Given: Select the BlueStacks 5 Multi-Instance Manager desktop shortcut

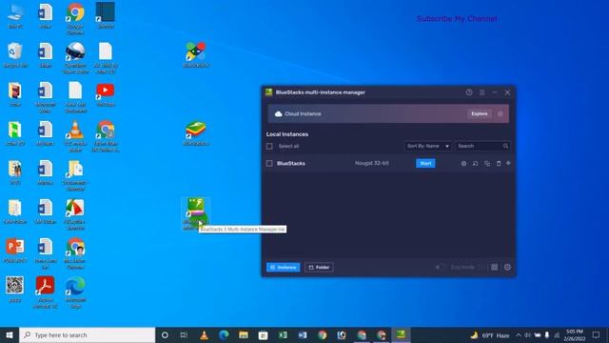Looking at the screenshot, I should tap(196, 213).
